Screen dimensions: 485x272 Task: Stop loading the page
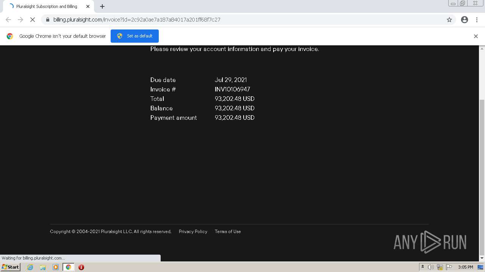click(x=33, y=20)
